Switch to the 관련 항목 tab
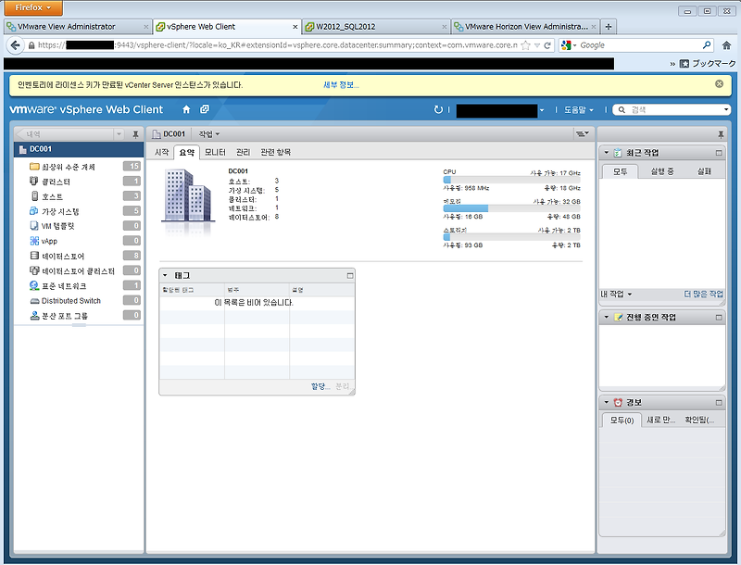Image resolution: width=741 pixels, height=565 pixels. (x=275, y=152)
